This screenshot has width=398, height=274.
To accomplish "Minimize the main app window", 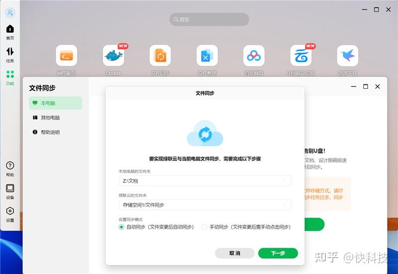I will (x=365, y=9).
